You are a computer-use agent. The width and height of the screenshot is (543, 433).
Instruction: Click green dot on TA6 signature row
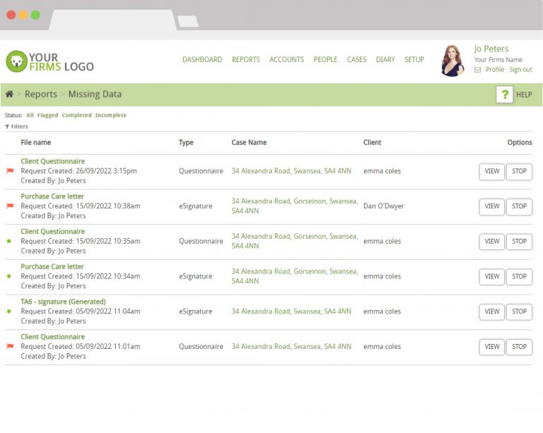pyautogui.click(x=9, y=312)
